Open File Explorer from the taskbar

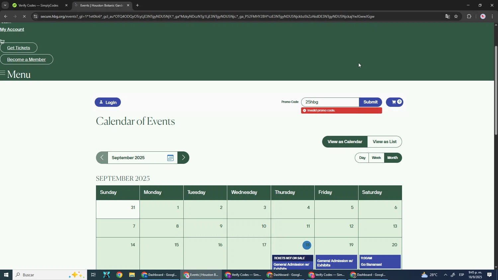132,275
